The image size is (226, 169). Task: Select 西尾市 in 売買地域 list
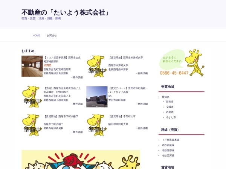169,112
